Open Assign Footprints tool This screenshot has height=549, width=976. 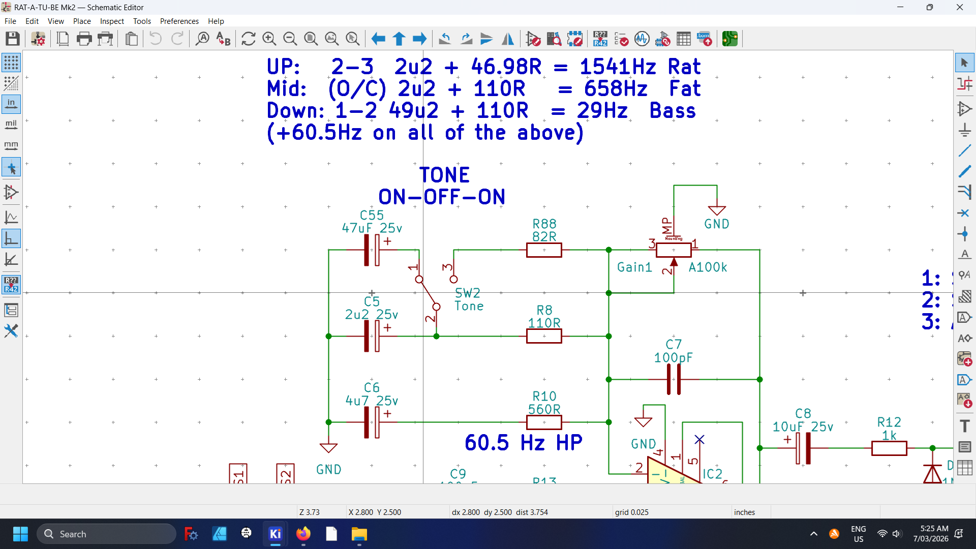(663, 39)
